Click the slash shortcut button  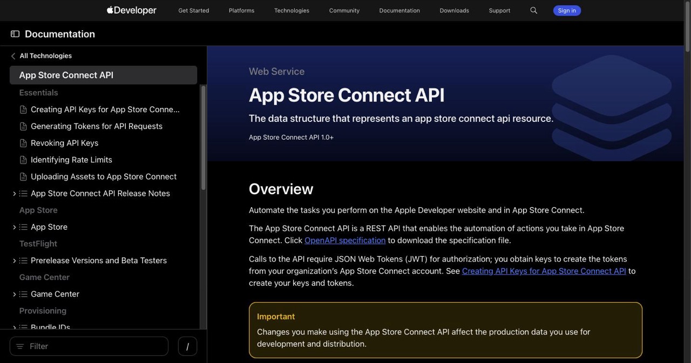pos(187,346)
